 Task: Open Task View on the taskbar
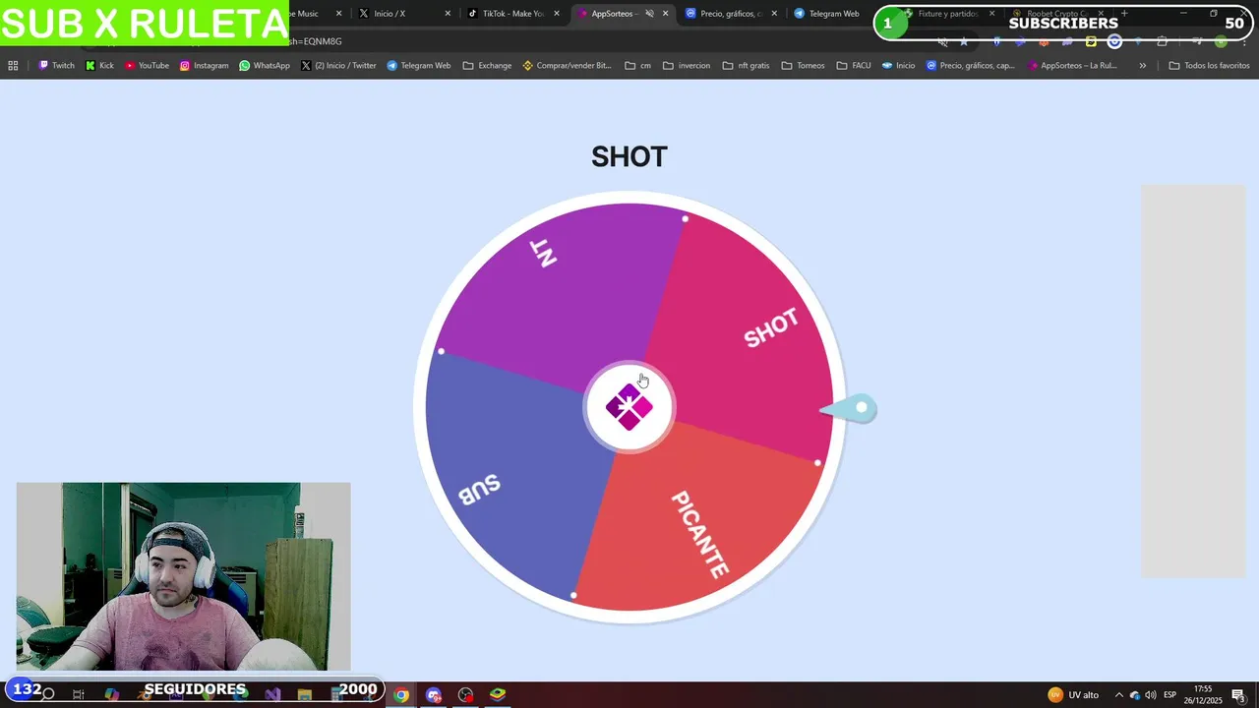[x=79, y=695]
